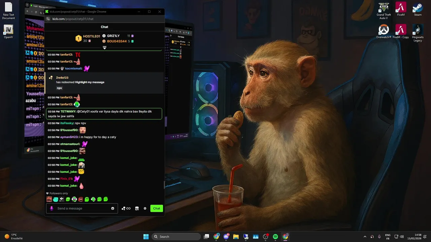Viewport: 431px width, 242px height.
Task: Open the emoji picker in message box
Action: tap(112, 208)
